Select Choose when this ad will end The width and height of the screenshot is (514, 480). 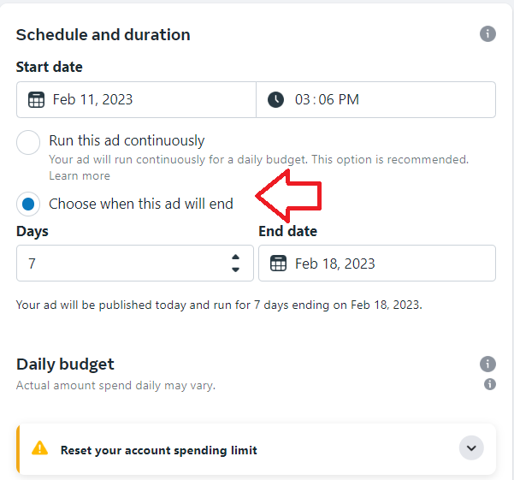[28, 204]
